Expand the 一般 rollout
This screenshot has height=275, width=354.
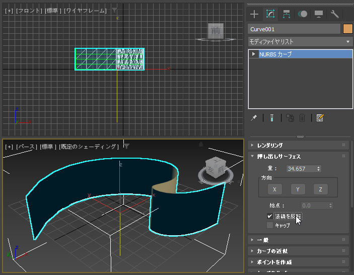(298, 240)
